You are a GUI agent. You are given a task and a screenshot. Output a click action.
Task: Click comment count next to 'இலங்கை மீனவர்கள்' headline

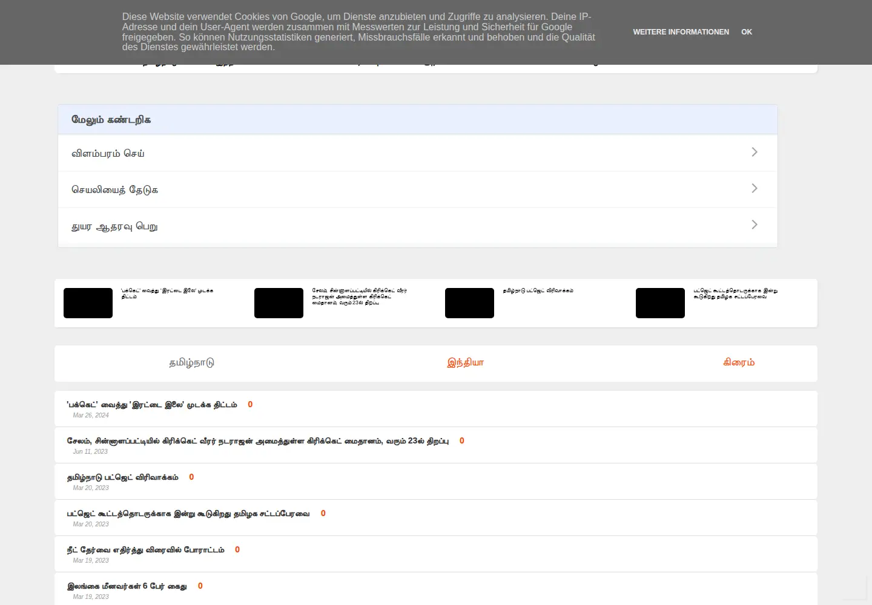tap(200, 586)
